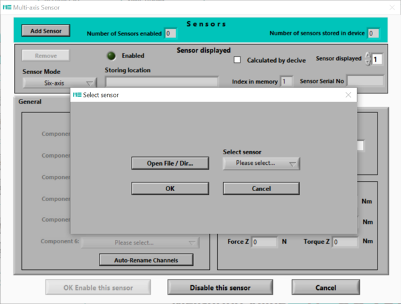Click the Sensor displayed stepper arrows

point(366,59)
